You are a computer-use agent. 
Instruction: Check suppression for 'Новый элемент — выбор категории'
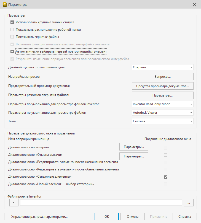pyautogui.click(x=166, y=184)
